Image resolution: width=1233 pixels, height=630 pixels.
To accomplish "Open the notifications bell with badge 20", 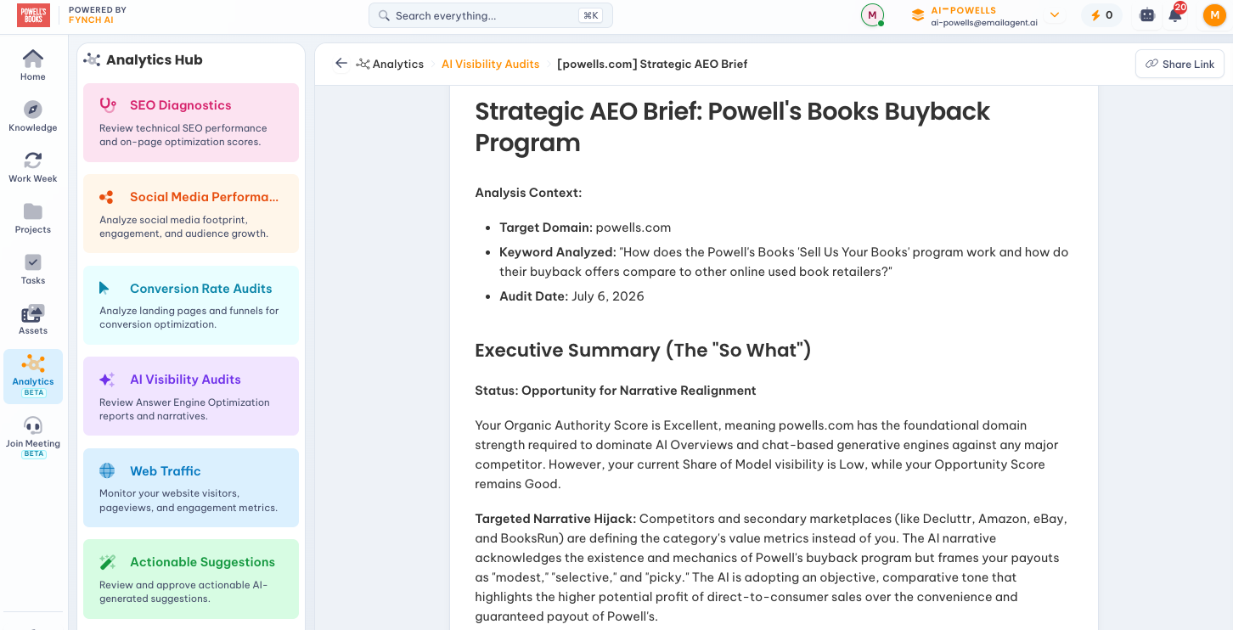I will (1175, 14).
